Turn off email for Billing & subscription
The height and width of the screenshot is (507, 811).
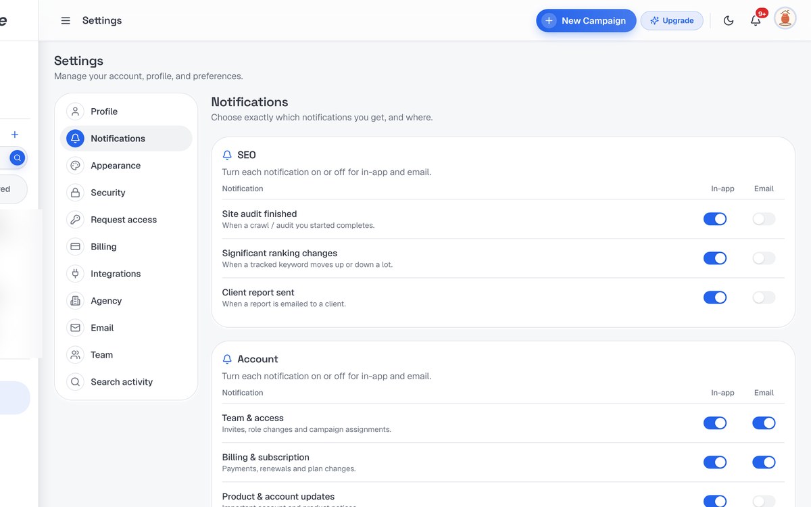764,462
